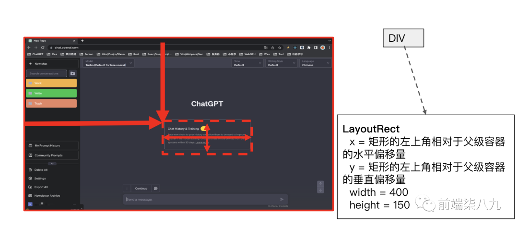Image resolution: width=518 pixels, height=227 pixels.
Task: Toggle the browser side panel icon
Action: click(x=316, y=48)
